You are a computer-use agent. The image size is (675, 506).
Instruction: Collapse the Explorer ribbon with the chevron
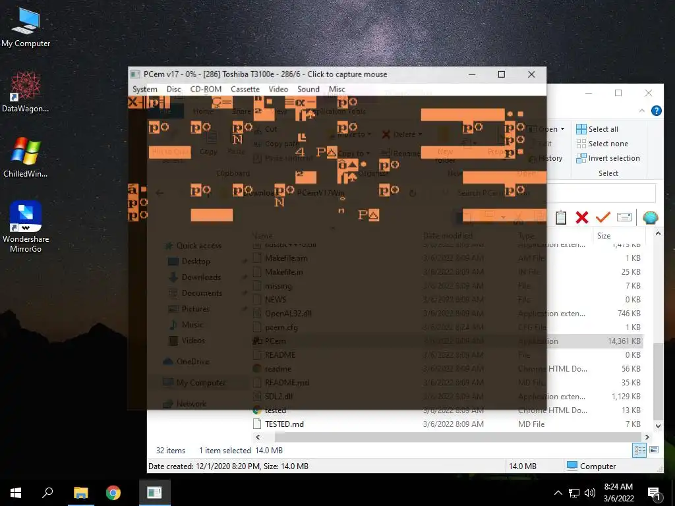pos(642,111)
